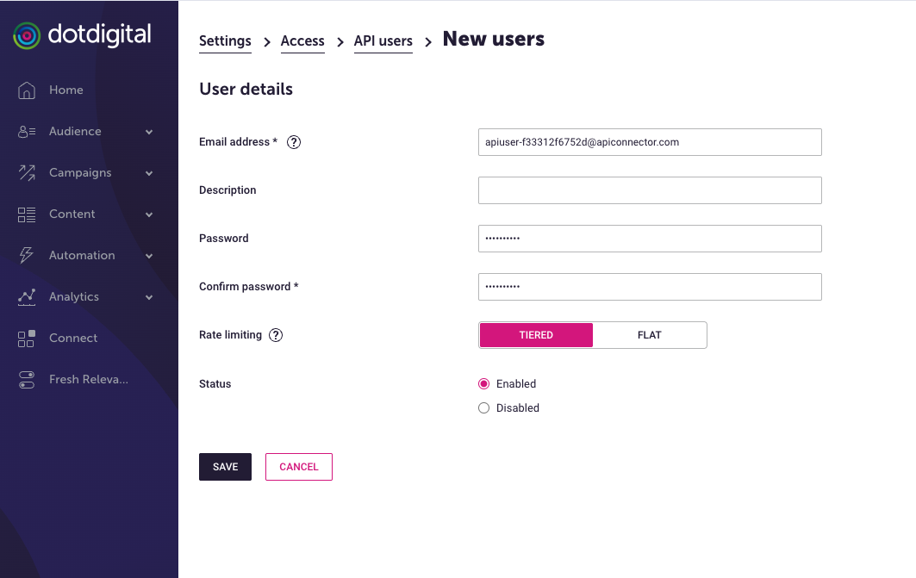Screen dimensions: 916x578
Task: Click the Fresh Relevance toggle icon
Action: (x=27, y=380)
